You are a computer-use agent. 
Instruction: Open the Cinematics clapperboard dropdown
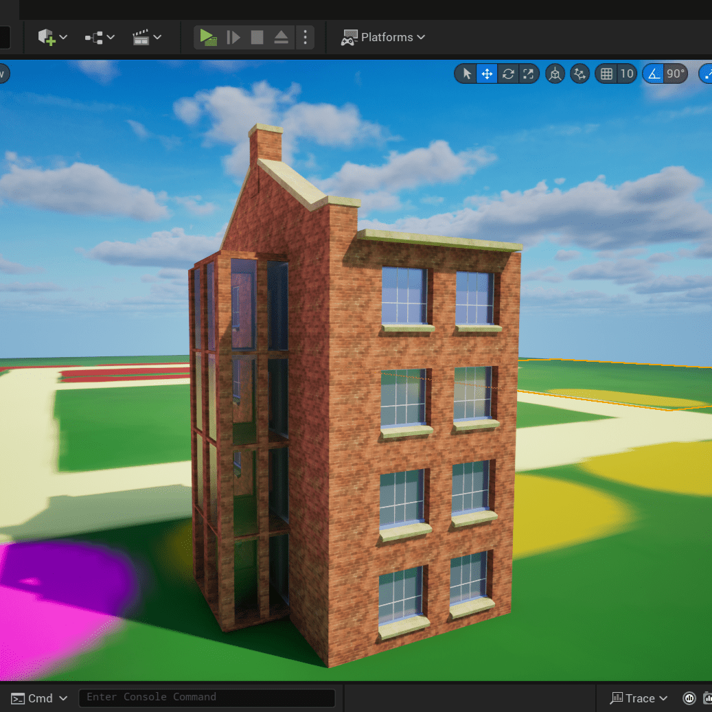pyautogui.click(x=147, y=37)
